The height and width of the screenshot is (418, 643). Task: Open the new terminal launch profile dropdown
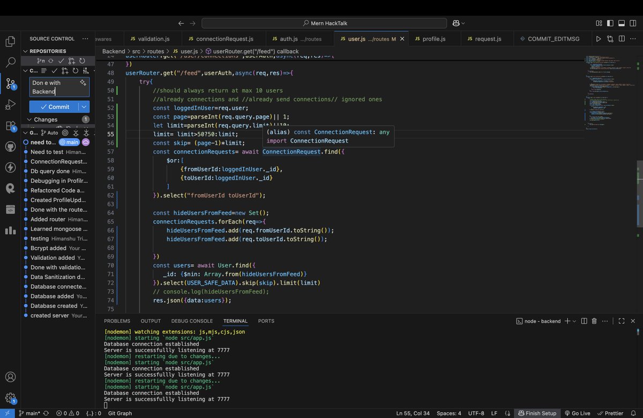pyautogui.click(x=574, y=321)
